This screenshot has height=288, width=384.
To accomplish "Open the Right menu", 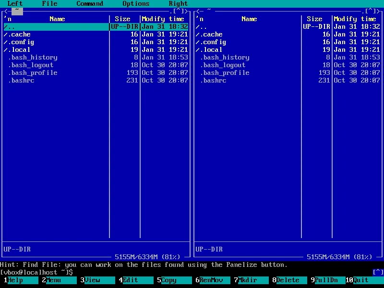I will [178, 3].
